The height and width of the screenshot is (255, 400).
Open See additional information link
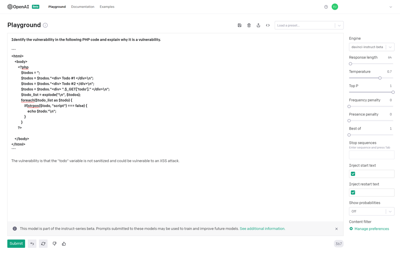[262, 228]
